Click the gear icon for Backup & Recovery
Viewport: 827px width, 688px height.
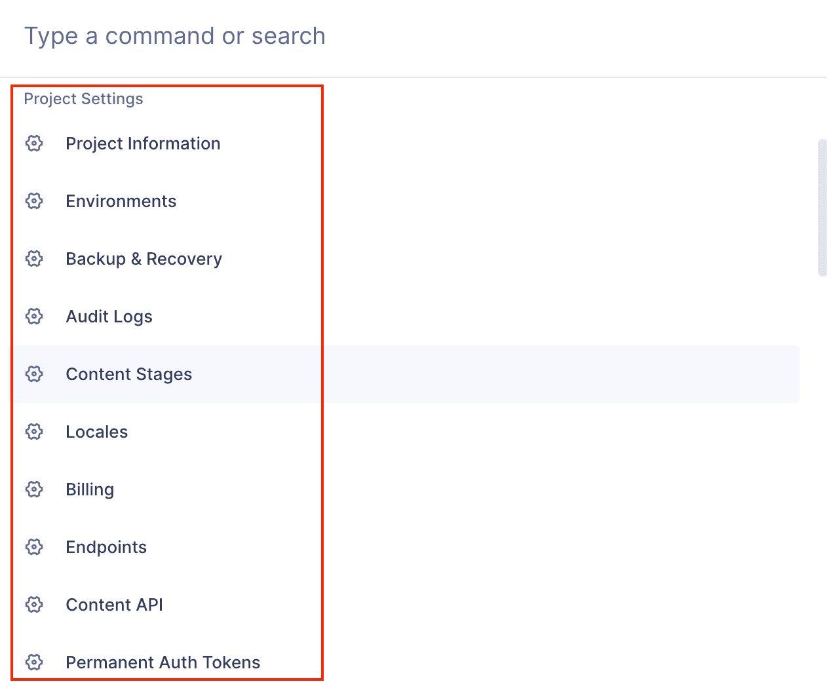click(x=34, y=259)
